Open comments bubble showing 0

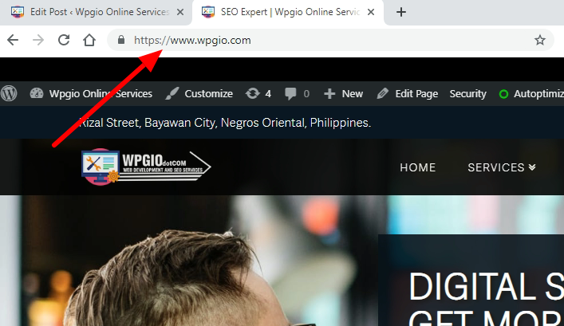click(x=297, y=94)
